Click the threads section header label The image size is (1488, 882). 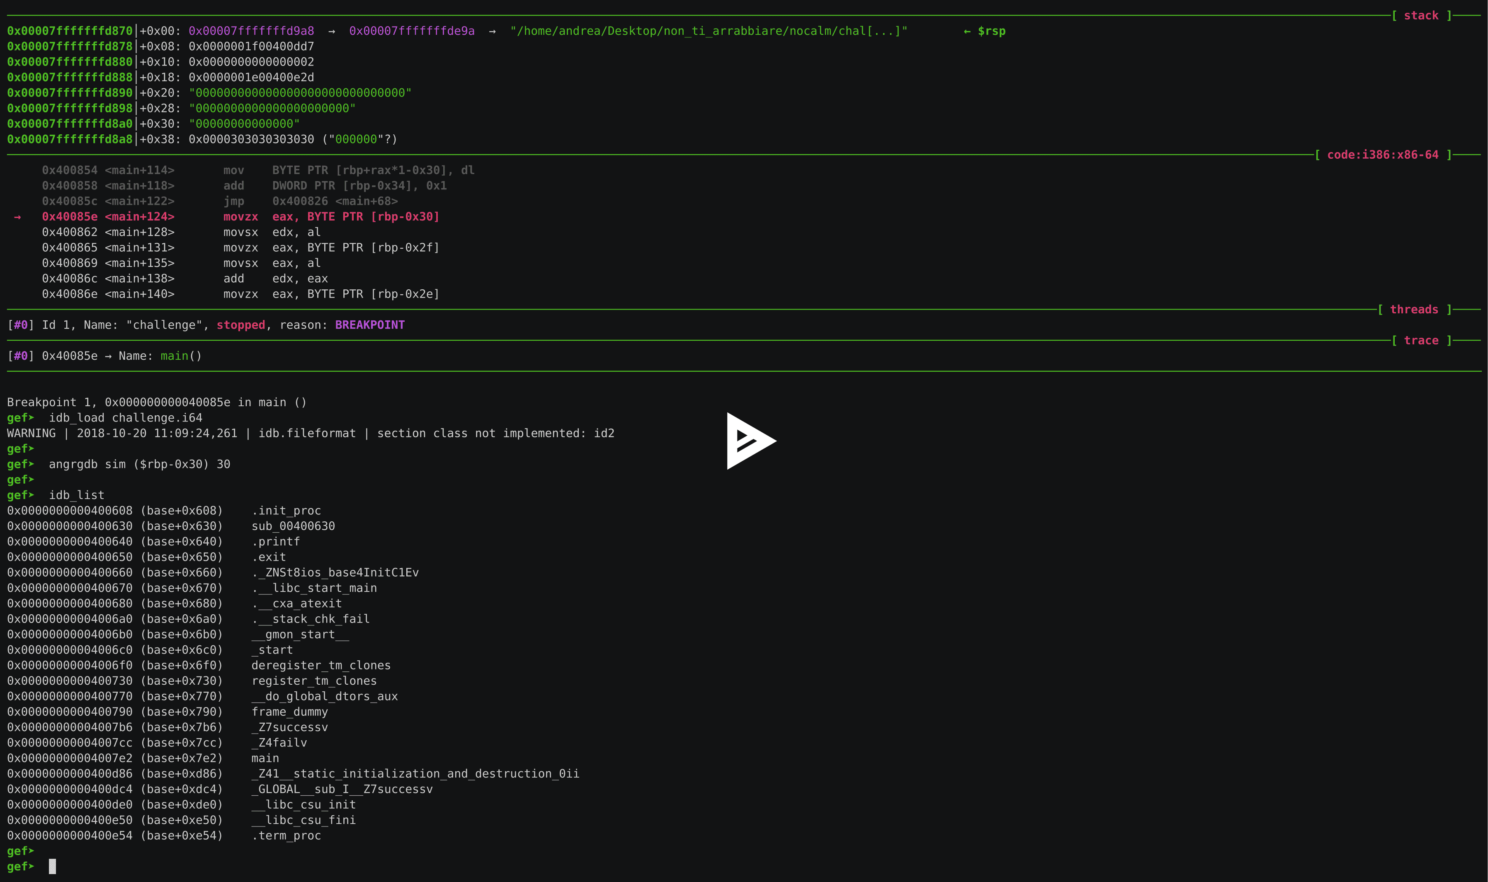(1414, 309)
